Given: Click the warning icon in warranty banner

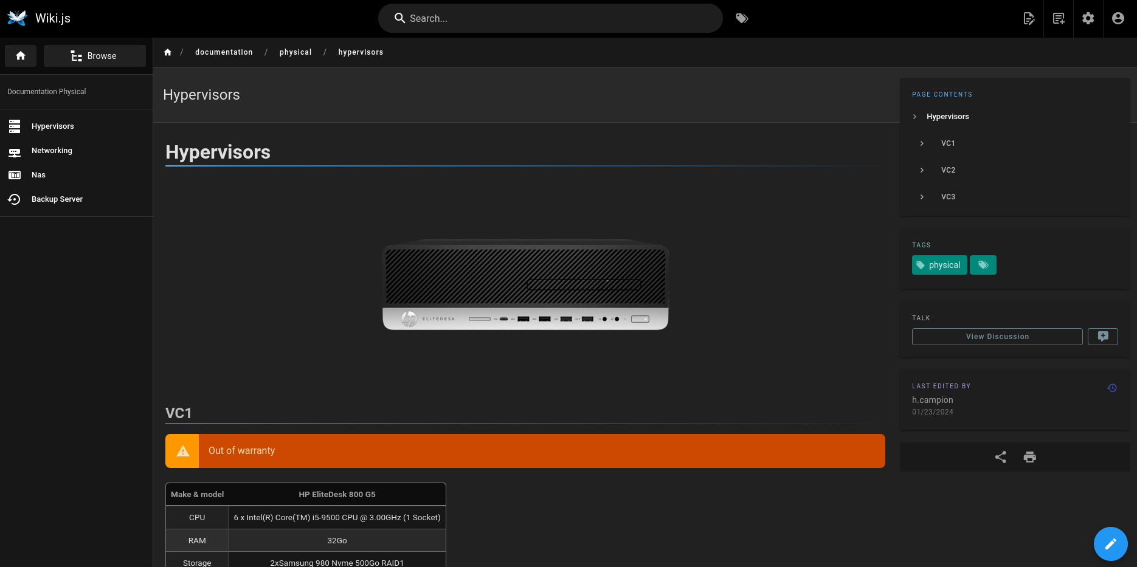Looking at the screenshot, I should (x=182, y=451).
